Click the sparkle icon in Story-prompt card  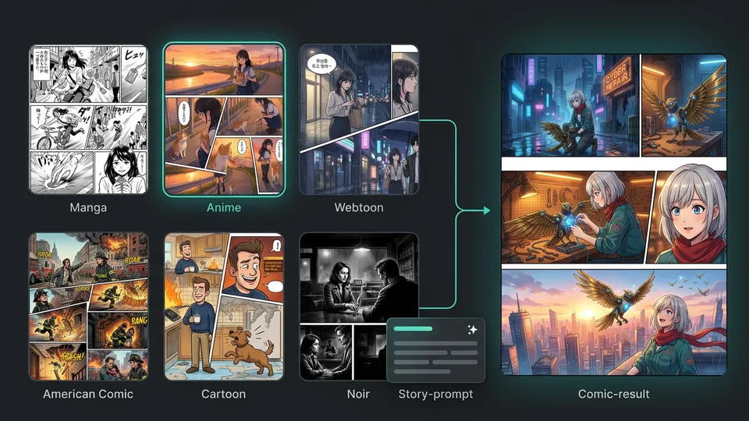point(473,329)
